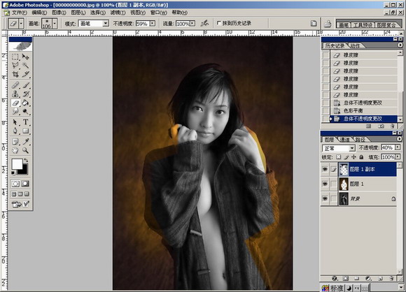Enable the airbrush option icon
The width and height of the screenshot is (406, 292).
coord(204,23)
